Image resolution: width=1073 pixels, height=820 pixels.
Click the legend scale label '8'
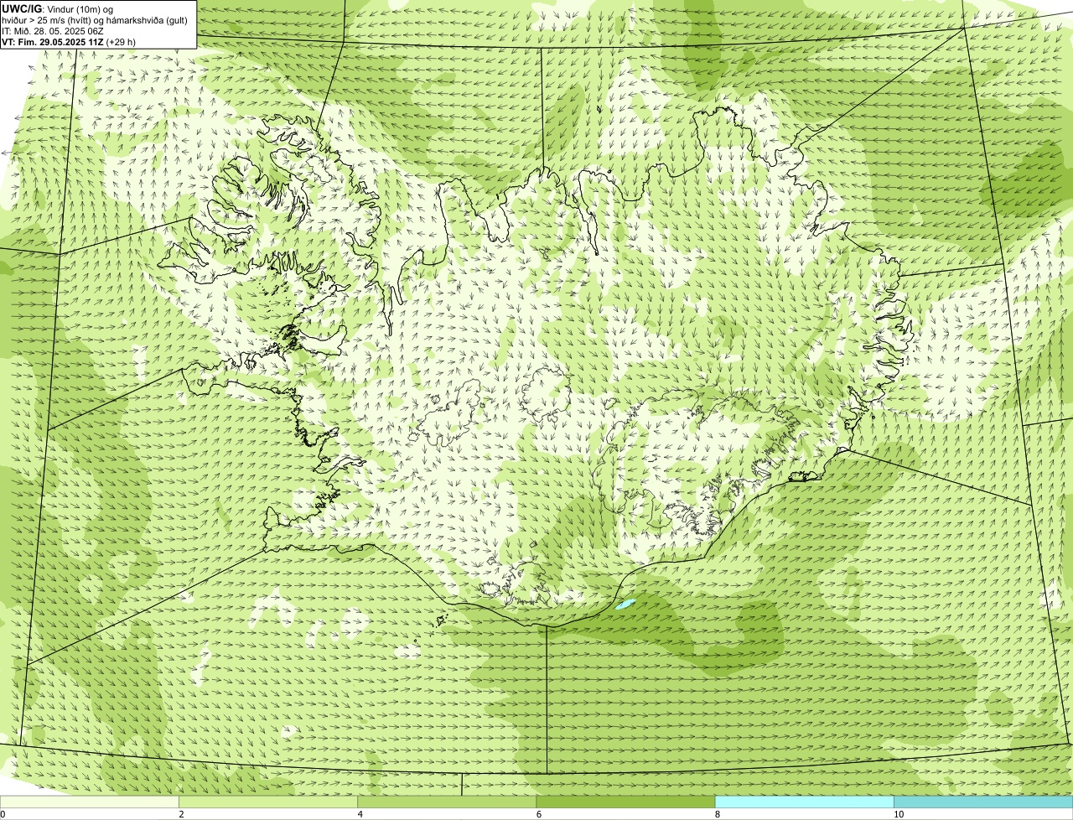718,814
